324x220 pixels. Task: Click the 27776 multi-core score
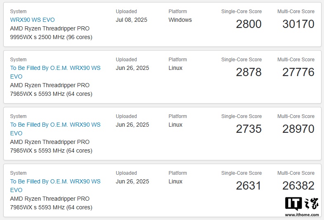(x=298, y=72)
